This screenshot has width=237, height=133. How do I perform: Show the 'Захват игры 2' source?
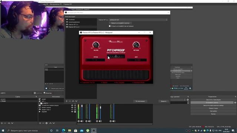(72, 110)
